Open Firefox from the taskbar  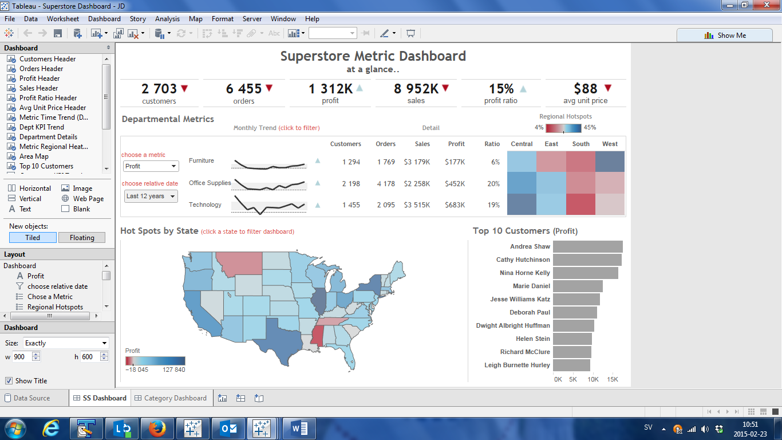pos(156,428)
